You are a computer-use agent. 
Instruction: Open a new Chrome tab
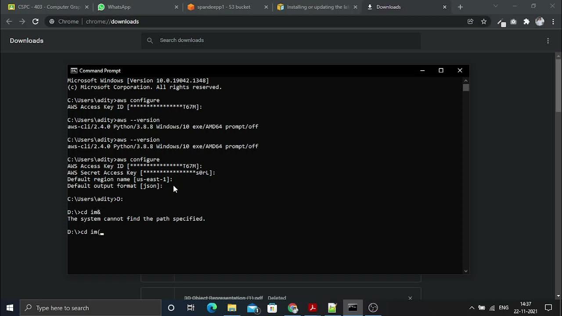(460, 7)
